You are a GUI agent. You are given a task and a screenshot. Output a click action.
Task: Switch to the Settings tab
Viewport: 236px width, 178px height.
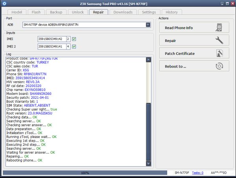click(149, 12)
